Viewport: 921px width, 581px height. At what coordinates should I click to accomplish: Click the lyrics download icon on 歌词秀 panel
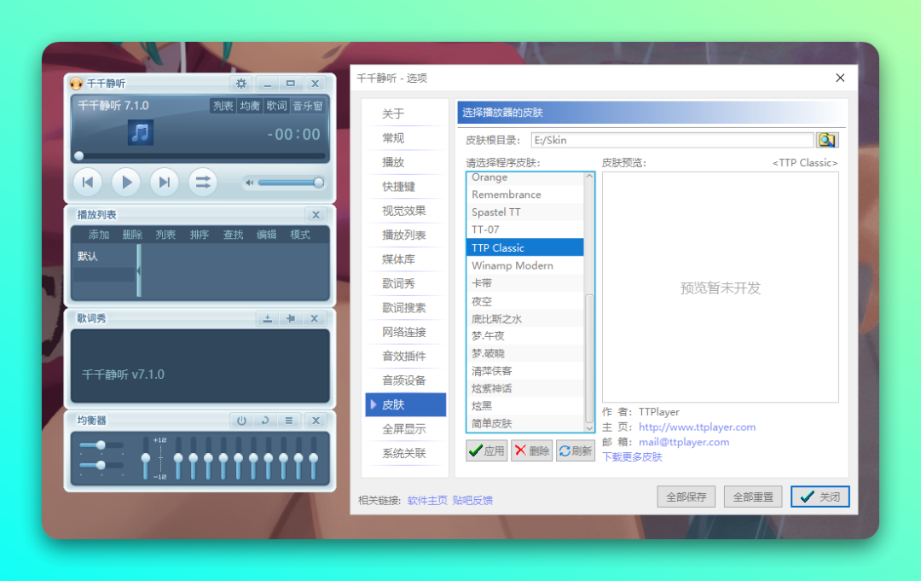(267, 318)
